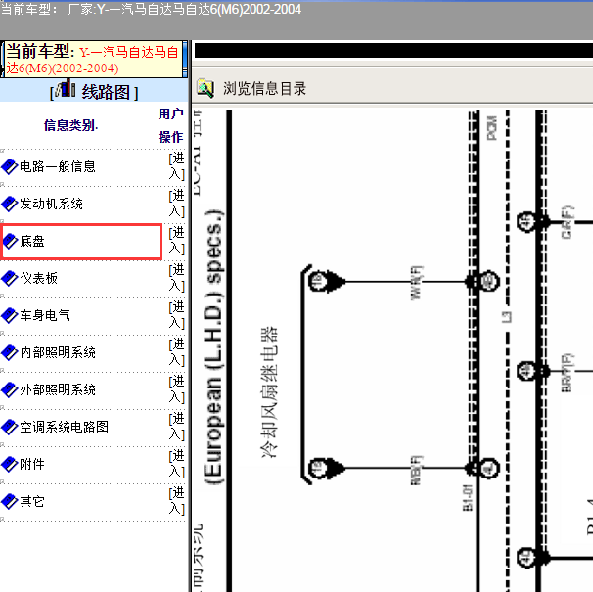Select the 底盘 category

[x=32, y=241]
